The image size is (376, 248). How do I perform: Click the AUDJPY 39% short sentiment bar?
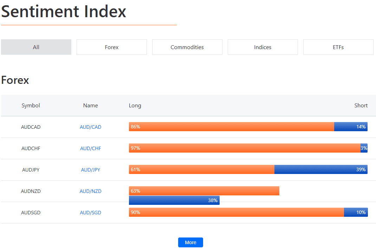(x=321, y=169)
